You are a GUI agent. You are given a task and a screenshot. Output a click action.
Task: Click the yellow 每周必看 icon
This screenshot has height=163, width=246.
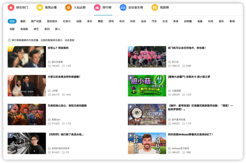tap(40, 8)
